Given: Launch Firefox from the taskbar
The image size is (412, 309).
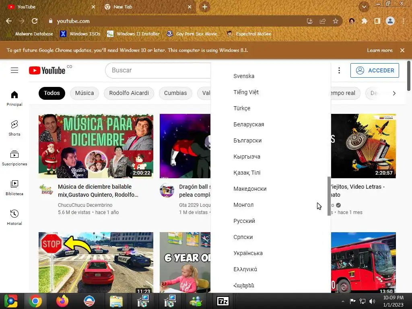Looking at the screenshot, I should tap(62, 301).
